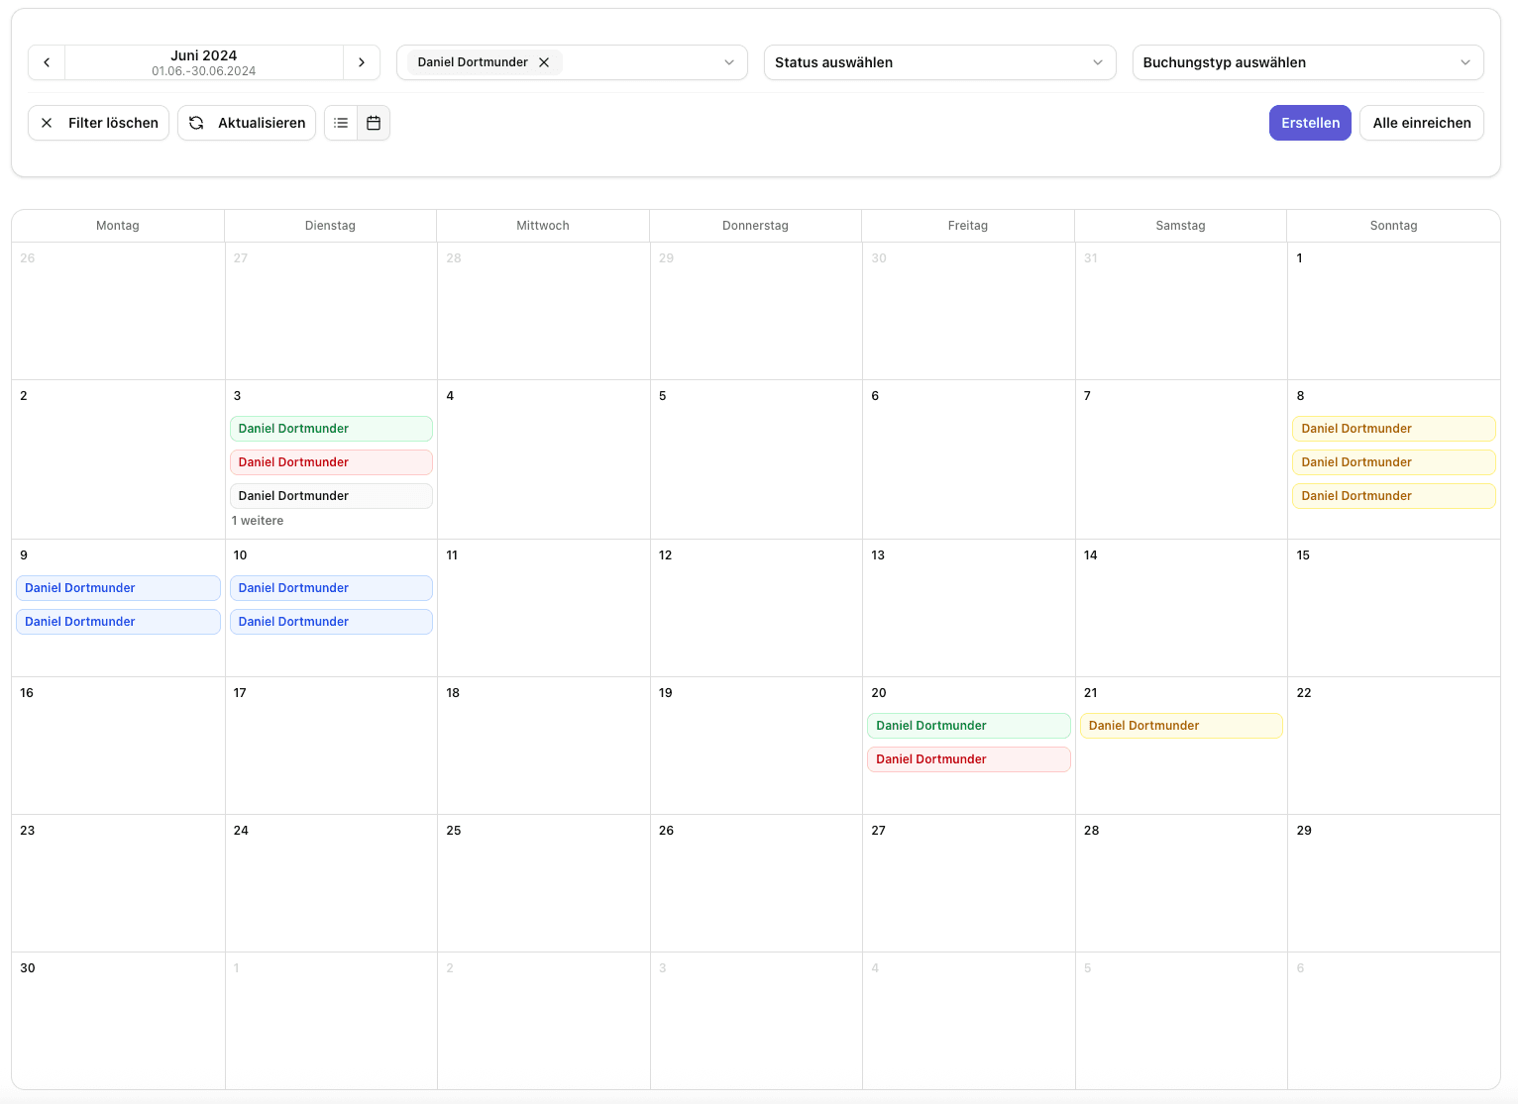Click the Alle einreichen button

1421,123
